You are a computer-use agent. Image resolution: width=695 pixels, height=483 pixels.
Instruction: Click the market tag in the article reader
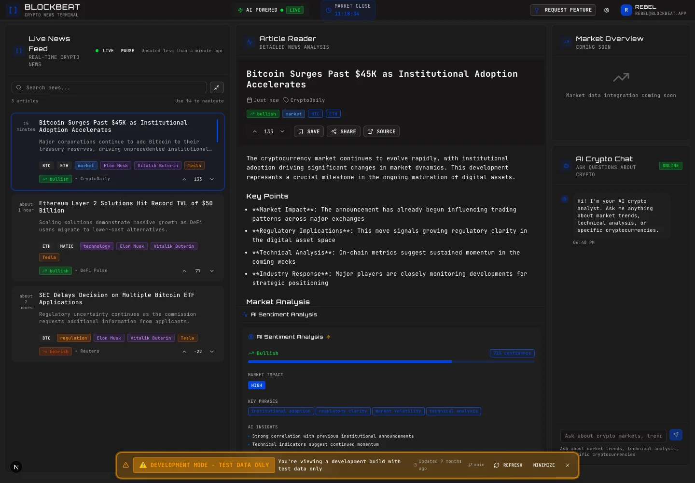click(293, 114)
